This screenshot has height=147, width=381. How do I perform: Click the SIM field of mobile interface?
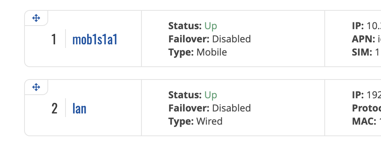367,52
